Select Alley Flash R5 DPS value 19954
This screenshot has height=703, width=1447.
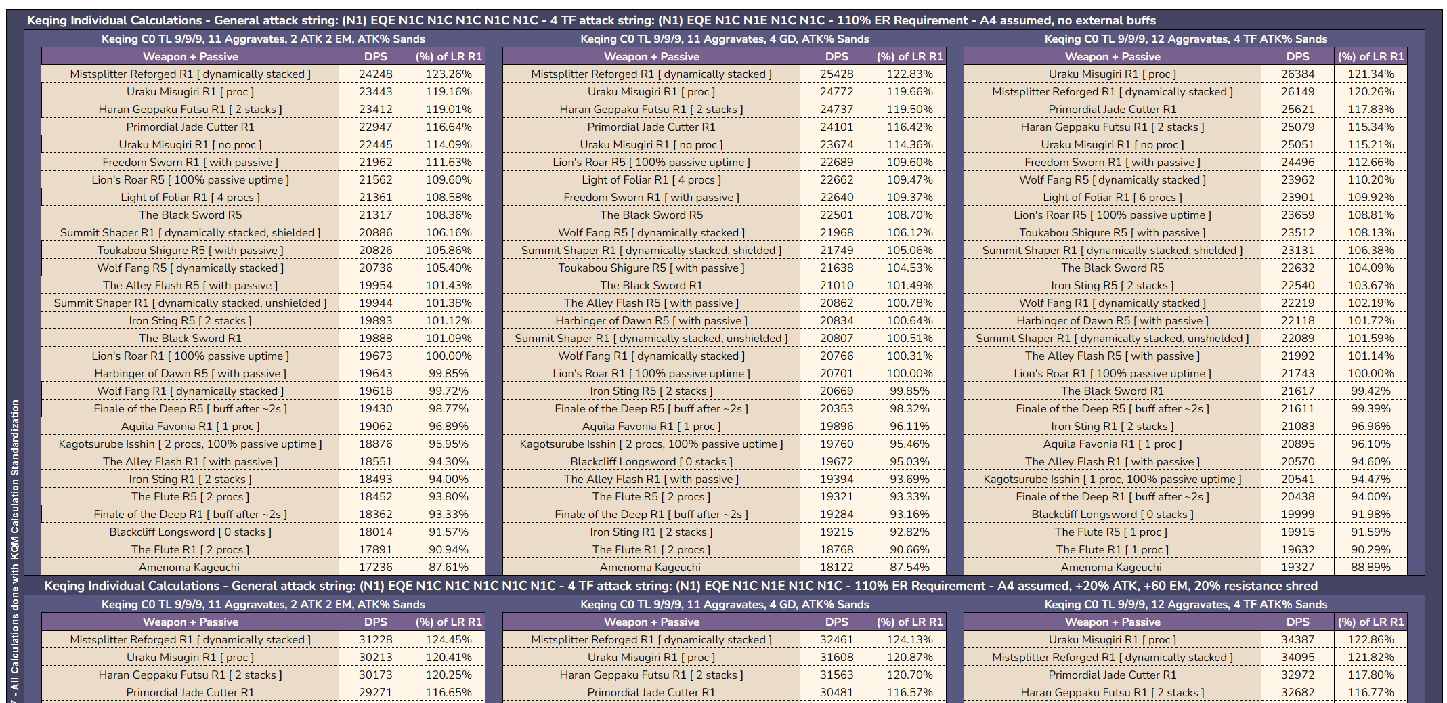(x=375, y=285)
